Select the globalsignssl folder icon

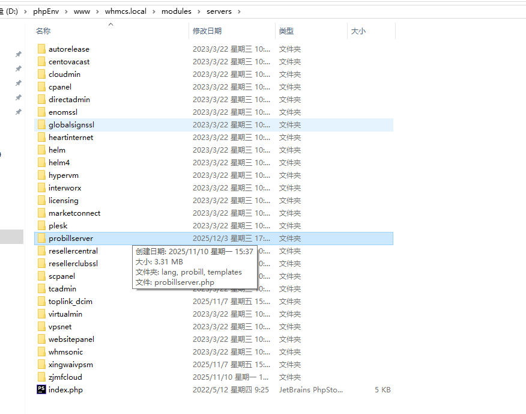coord(41,125)
